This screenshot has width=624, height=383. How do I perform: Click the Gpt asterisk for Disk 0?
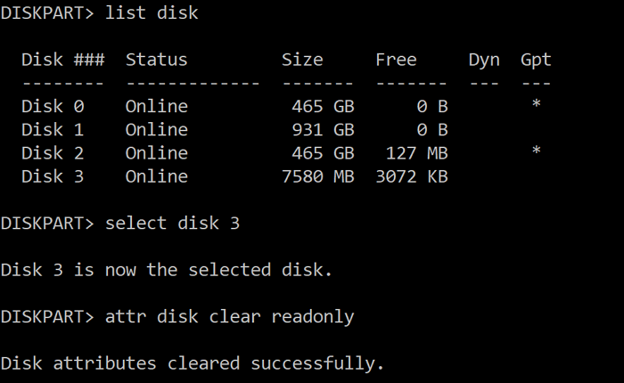click(x=536, y=106)
